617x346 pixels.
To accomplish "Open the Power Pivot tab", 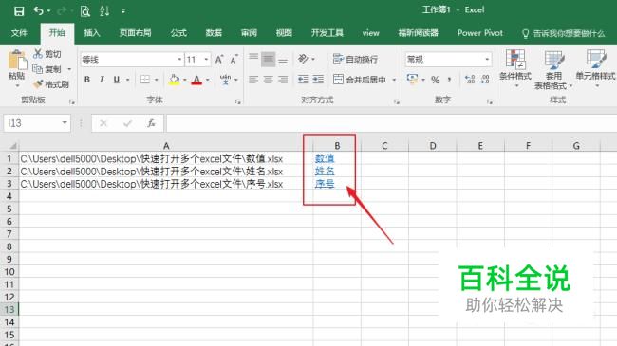I will [x=480, y=33].
